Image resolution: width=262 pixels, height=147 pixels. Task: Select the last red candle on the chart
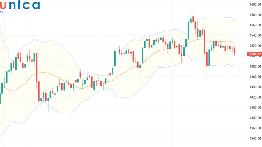[234, 51]
